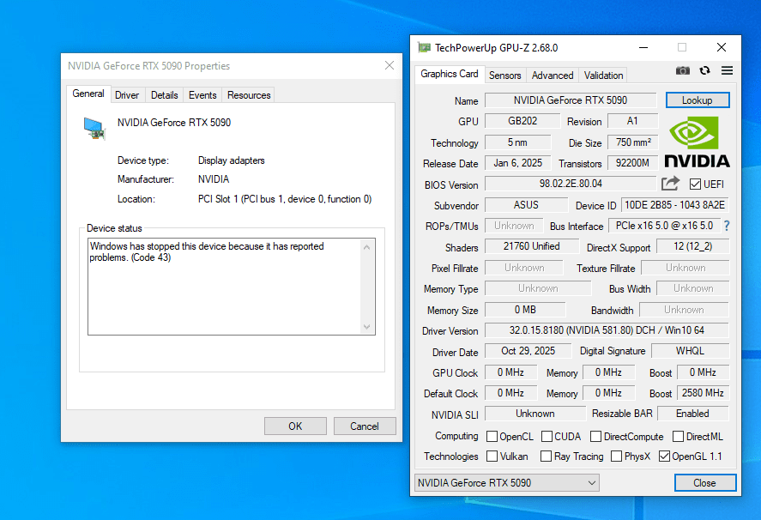Toggle the DirectCompute checkbox
This screenshot has height=520, width=761.
point(595,437)
